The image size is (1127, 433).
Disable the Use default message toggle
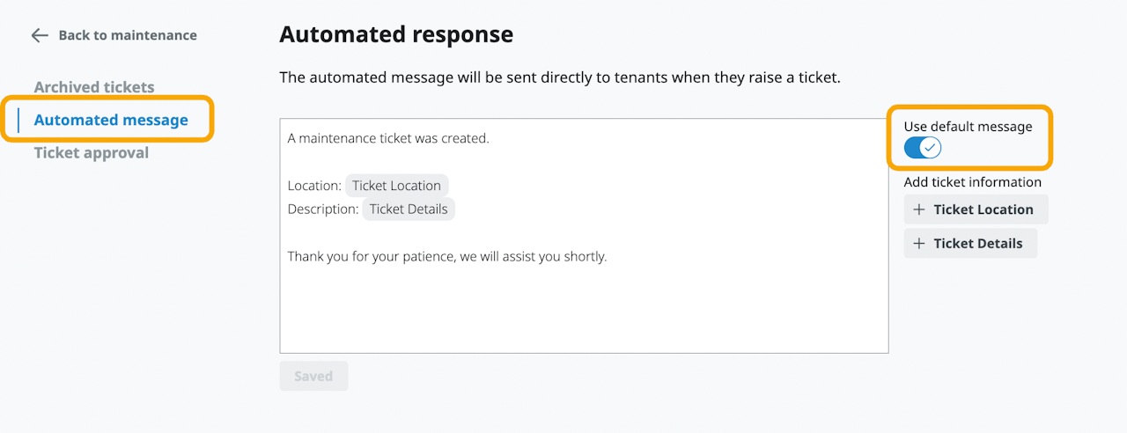click(923, 148)
